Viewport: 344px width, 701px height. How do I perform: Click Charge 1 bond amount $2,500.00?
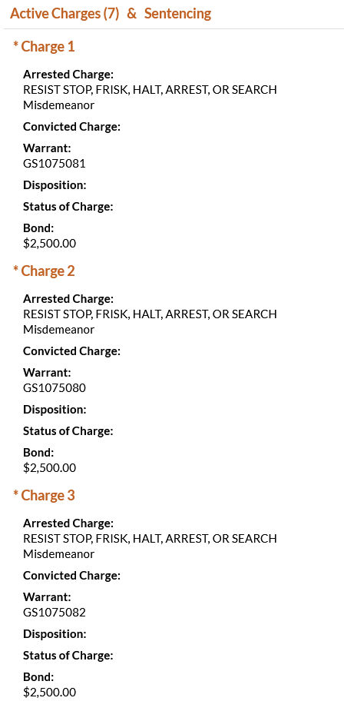pyautogui.click(x=50, y=244)
